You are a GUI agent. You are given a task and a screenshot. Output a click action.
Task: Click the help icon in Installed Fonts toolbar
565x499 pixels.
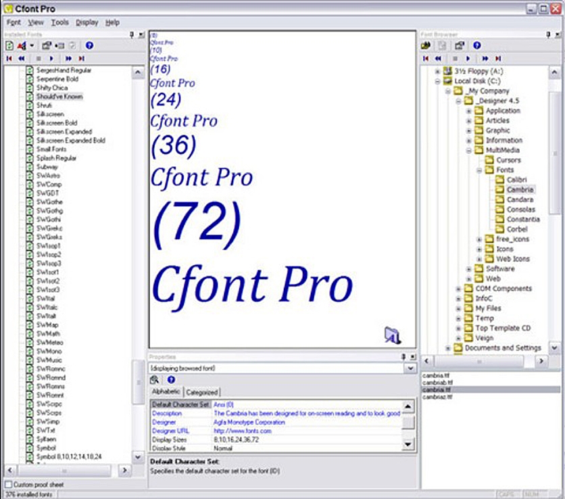pos(89,45)
